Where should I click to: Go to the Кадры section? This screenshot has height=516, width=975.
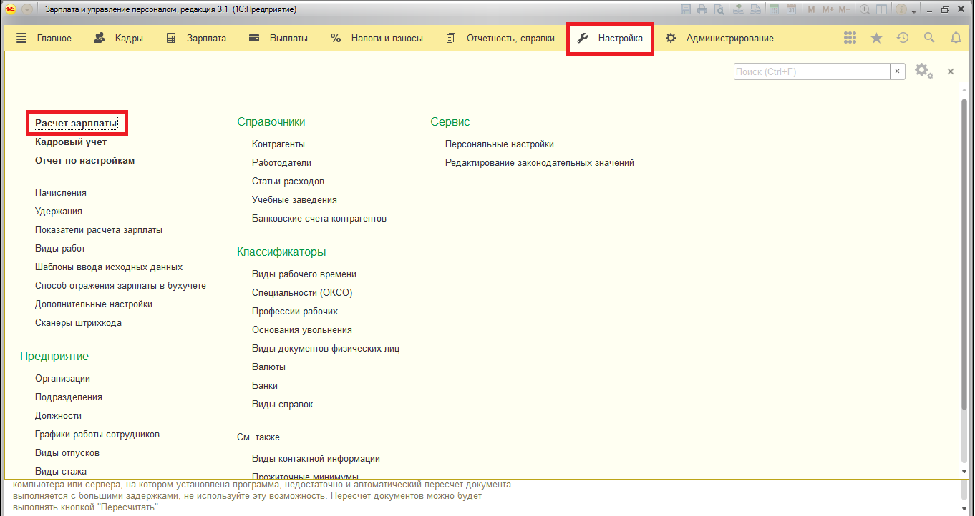[119, 39]
